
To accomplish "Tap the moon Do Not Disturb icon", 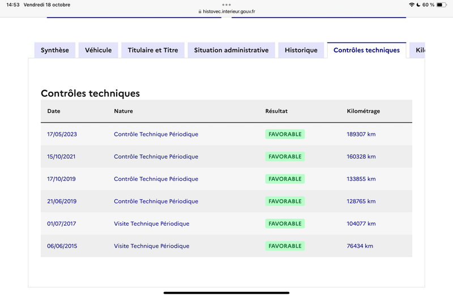I will tap(418, 5).
